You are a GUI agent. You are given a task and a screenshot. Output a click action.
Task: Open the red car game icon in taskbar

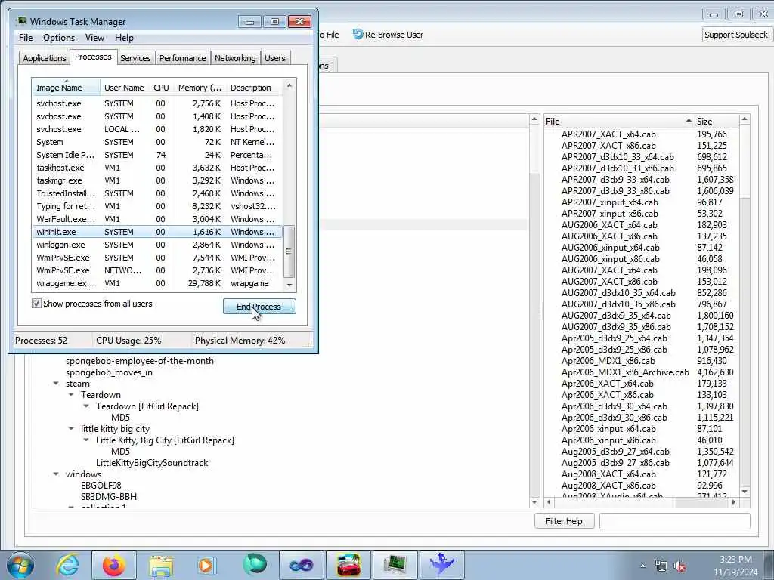pyautogui.click(x=348, y=565)
